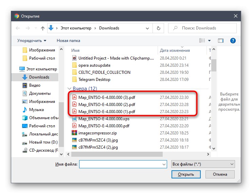Toggle the preview pane icon
This screenshot has height=194, width=252.
[x=221, y=41]
